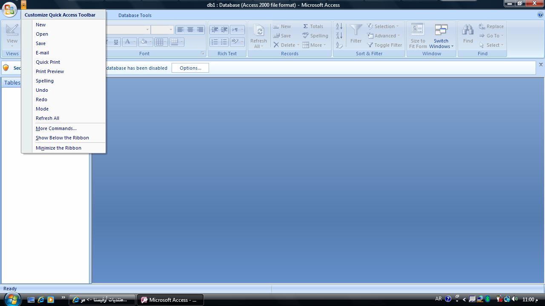The image size is (545, 306).
Task: Click the sort ascending icon
Action: pyautogui.click(x=339, y=26)
